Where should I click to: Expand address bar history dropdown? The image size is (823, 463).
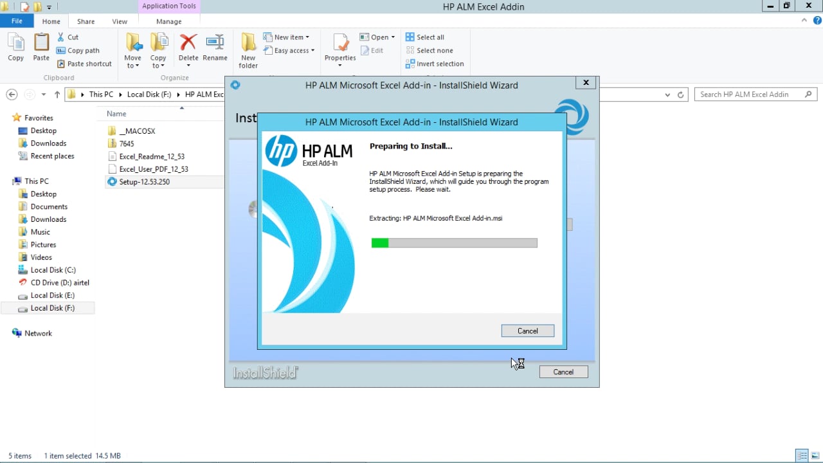[x=667, y=95]
